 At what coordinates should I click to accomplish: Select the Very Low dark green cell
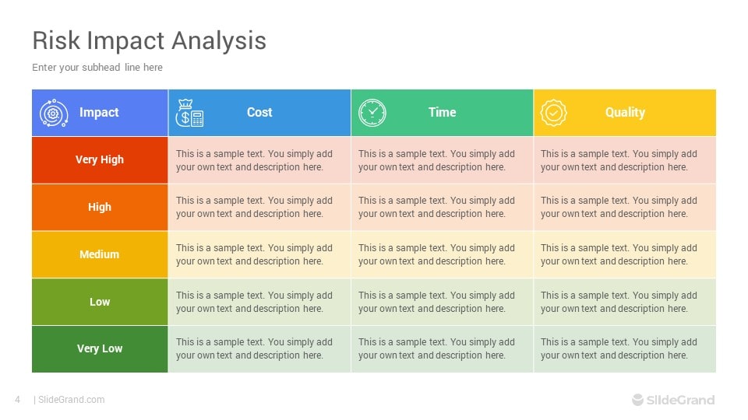point(100,349)
